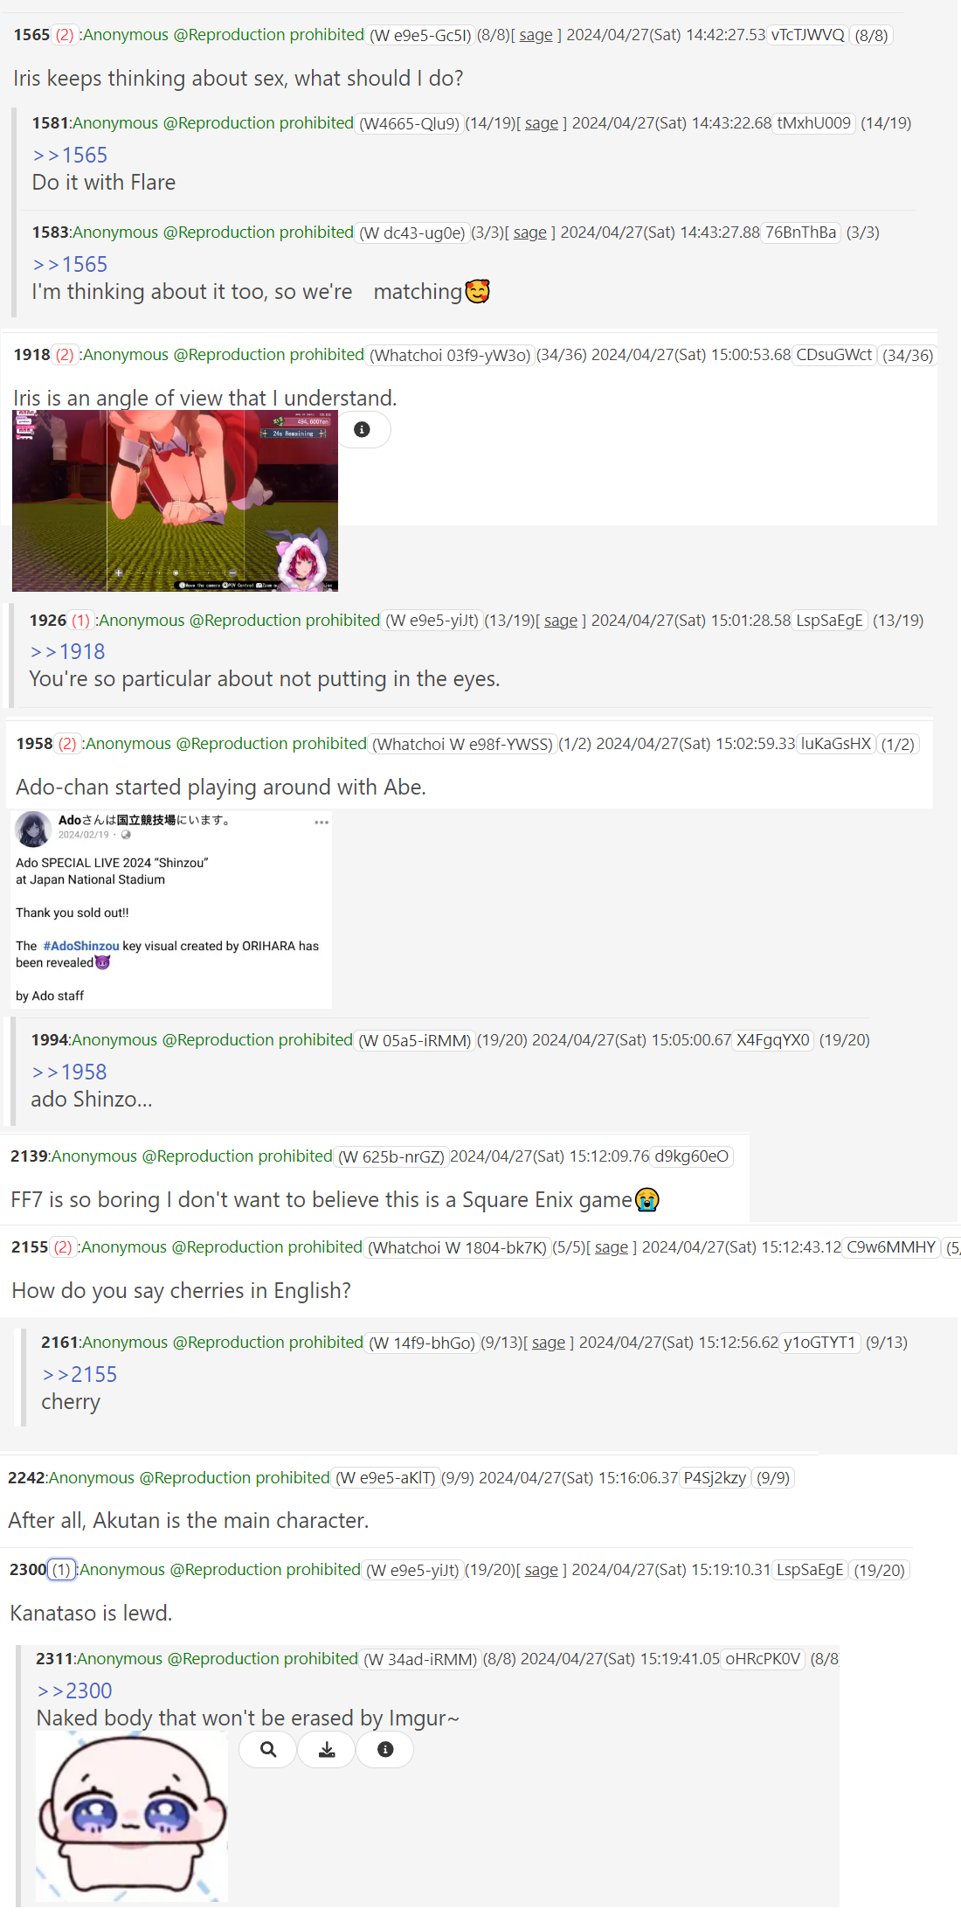Viewport: 961px width, 1916px height.
Task: Follow the >>1565 reply link in post 1581
Action: coord(70,155)
